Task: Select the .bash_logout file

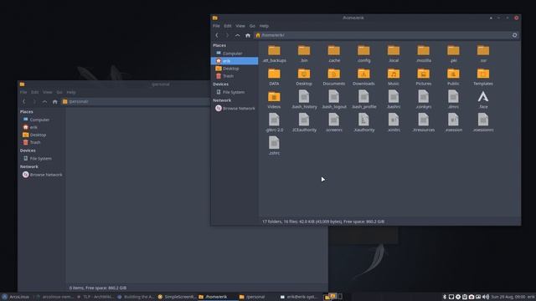Action: point(334,100)
